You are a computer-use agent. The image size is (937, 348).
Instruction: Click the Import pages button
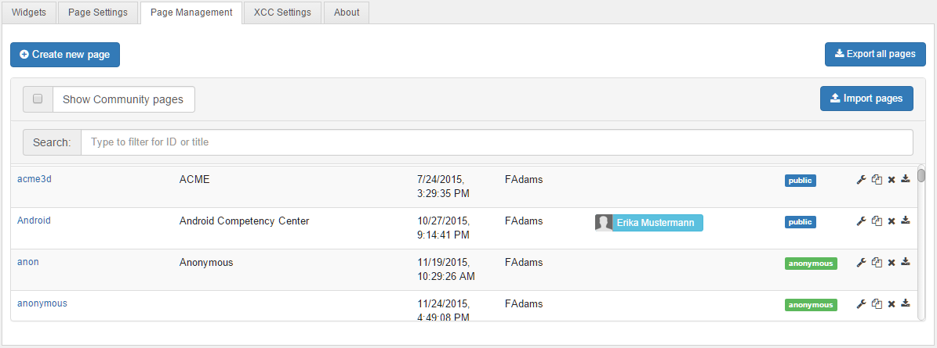866,99
